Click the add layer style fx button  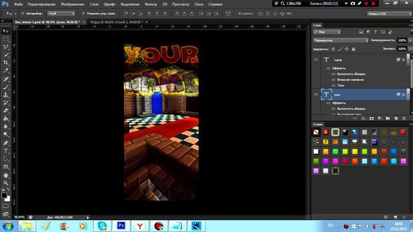click(363, 119)
